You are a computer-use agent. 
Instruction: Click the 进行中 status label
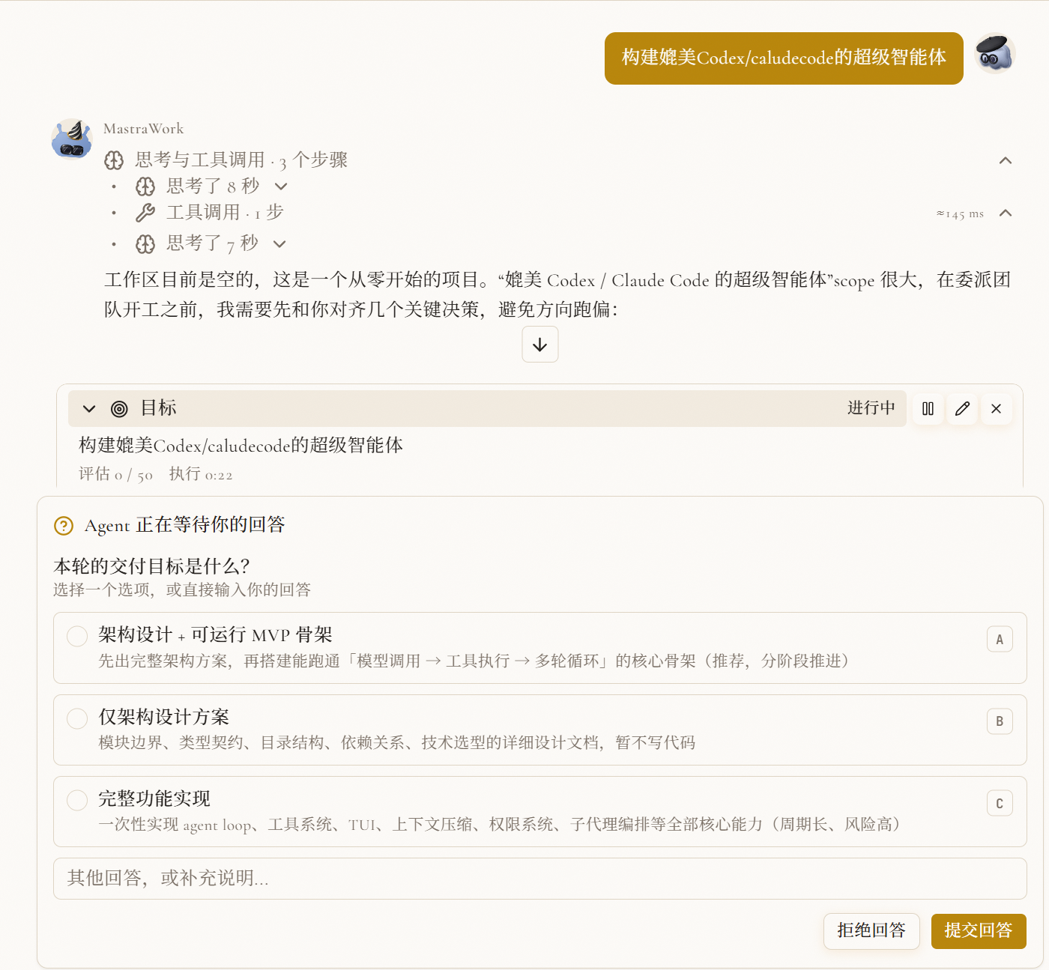871,408
